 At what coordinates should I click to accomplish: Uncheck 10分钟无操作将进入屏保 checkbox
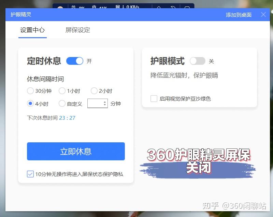pos(30,174)
